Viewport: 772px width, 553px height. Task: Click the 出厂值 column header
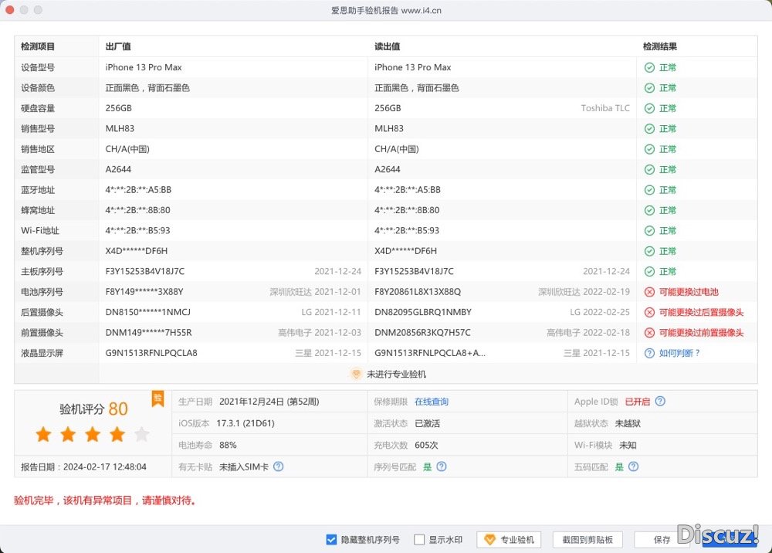pyautogui.click(x=118, y=47)
